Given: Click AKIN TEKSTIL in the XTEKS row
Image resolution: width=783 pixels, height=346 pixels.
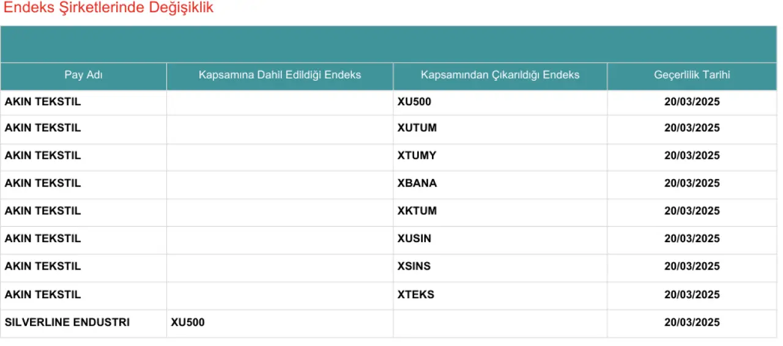Looking at the screenshot, I should tap(43, 295).
